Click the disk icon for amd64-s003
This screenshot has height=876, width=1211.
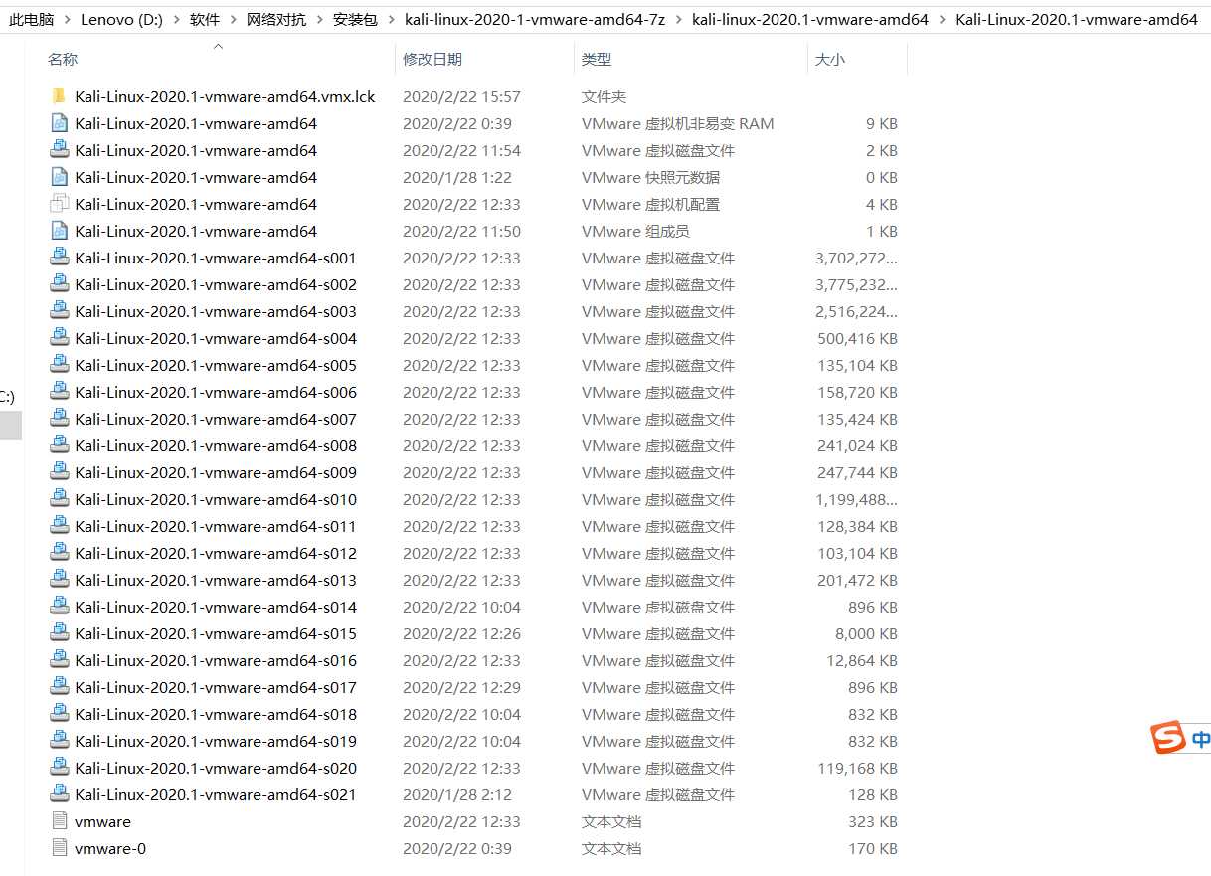[60, 311]
